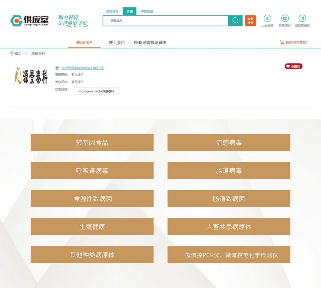This screenshot has width=321, height=288.
Task: Select the 试剂耗材 search tab
Action: click(x=112, y=11)
